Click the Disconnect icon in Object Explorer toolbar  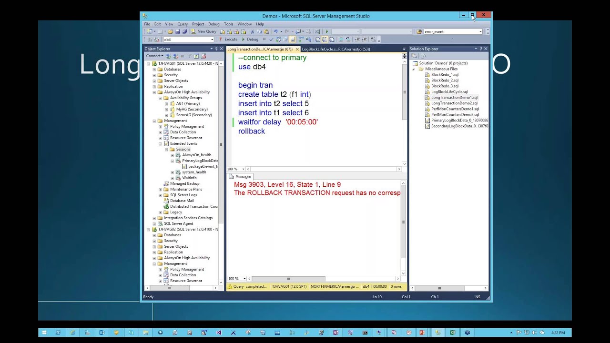[x=175, y=56]
